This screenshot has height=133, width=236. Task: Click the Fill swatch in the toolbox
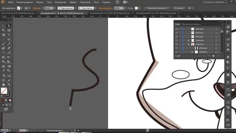(x=4, y=91)
